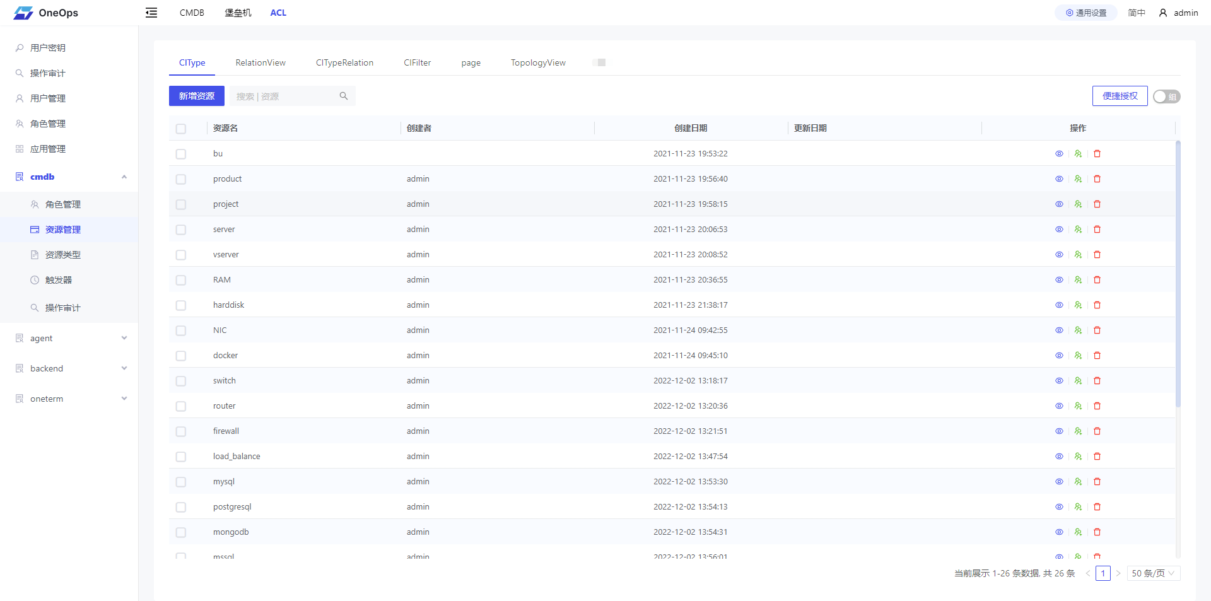Open 通用设置 general settings

coord(1086,13)
